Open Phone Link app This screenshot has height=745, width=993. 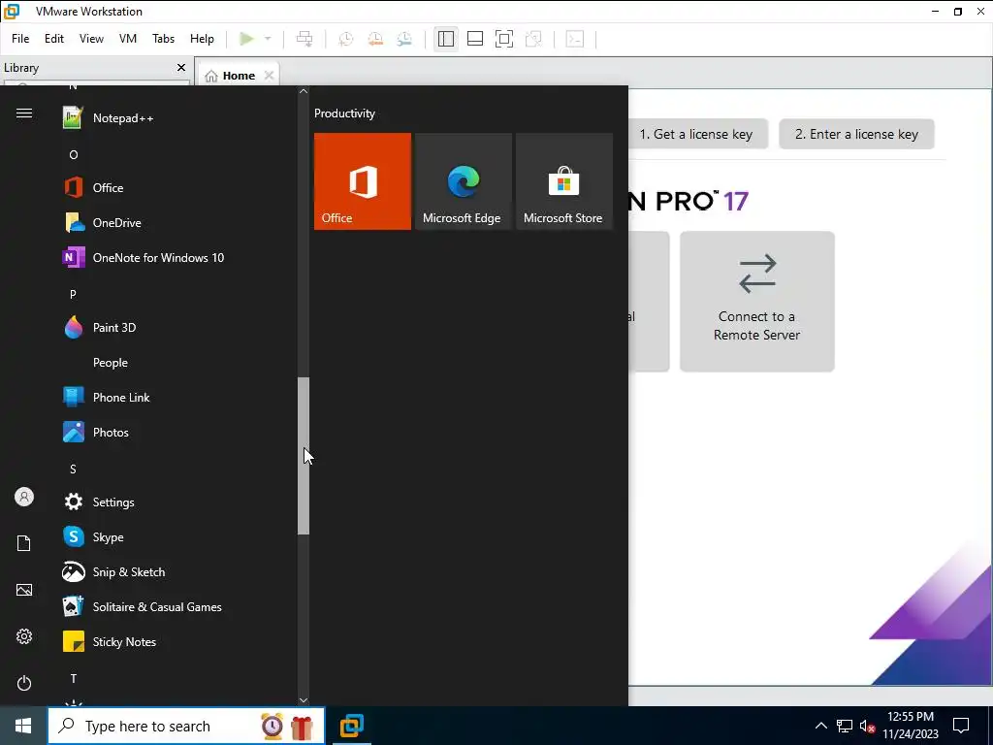pyautogui.click(x=177, y=397)
